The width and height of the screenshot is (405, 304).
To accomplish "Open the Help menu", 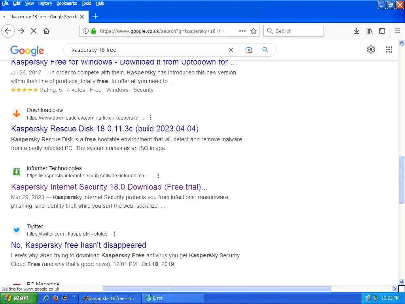I will [100, 3].
